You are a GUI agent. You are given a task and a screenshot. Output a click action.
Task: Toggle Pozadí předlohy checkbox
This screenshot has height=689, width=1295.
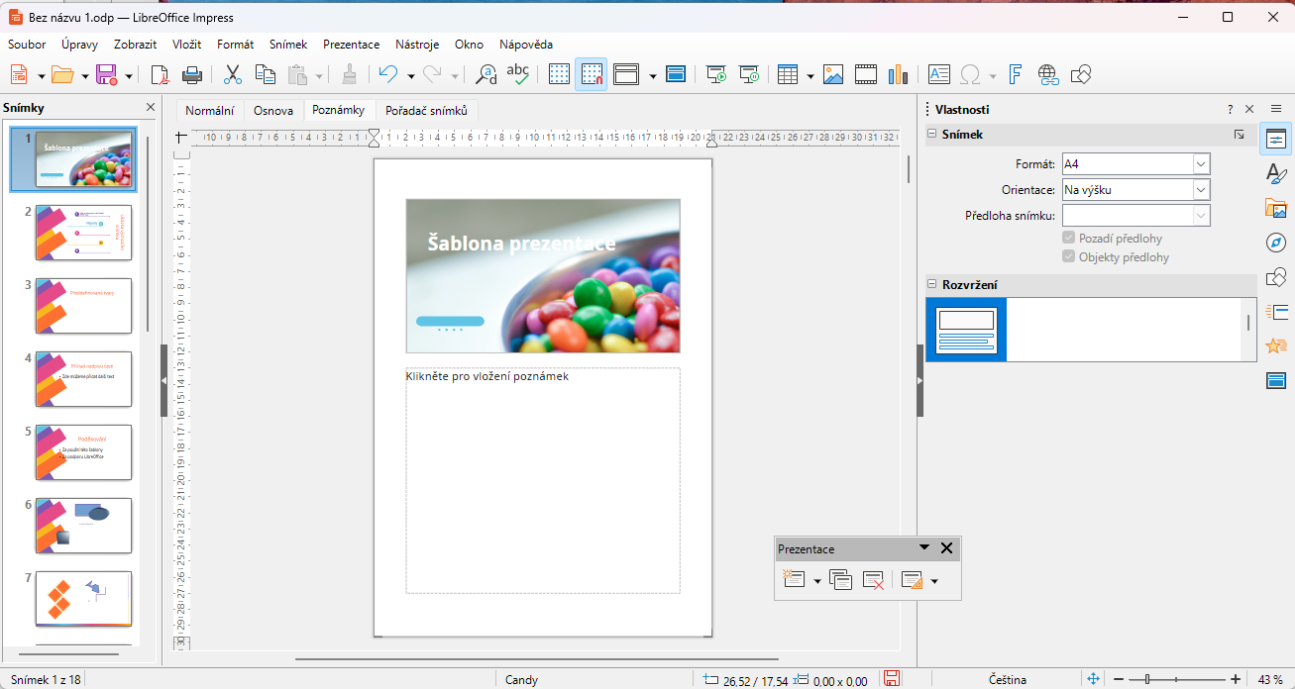[1069, 239]
